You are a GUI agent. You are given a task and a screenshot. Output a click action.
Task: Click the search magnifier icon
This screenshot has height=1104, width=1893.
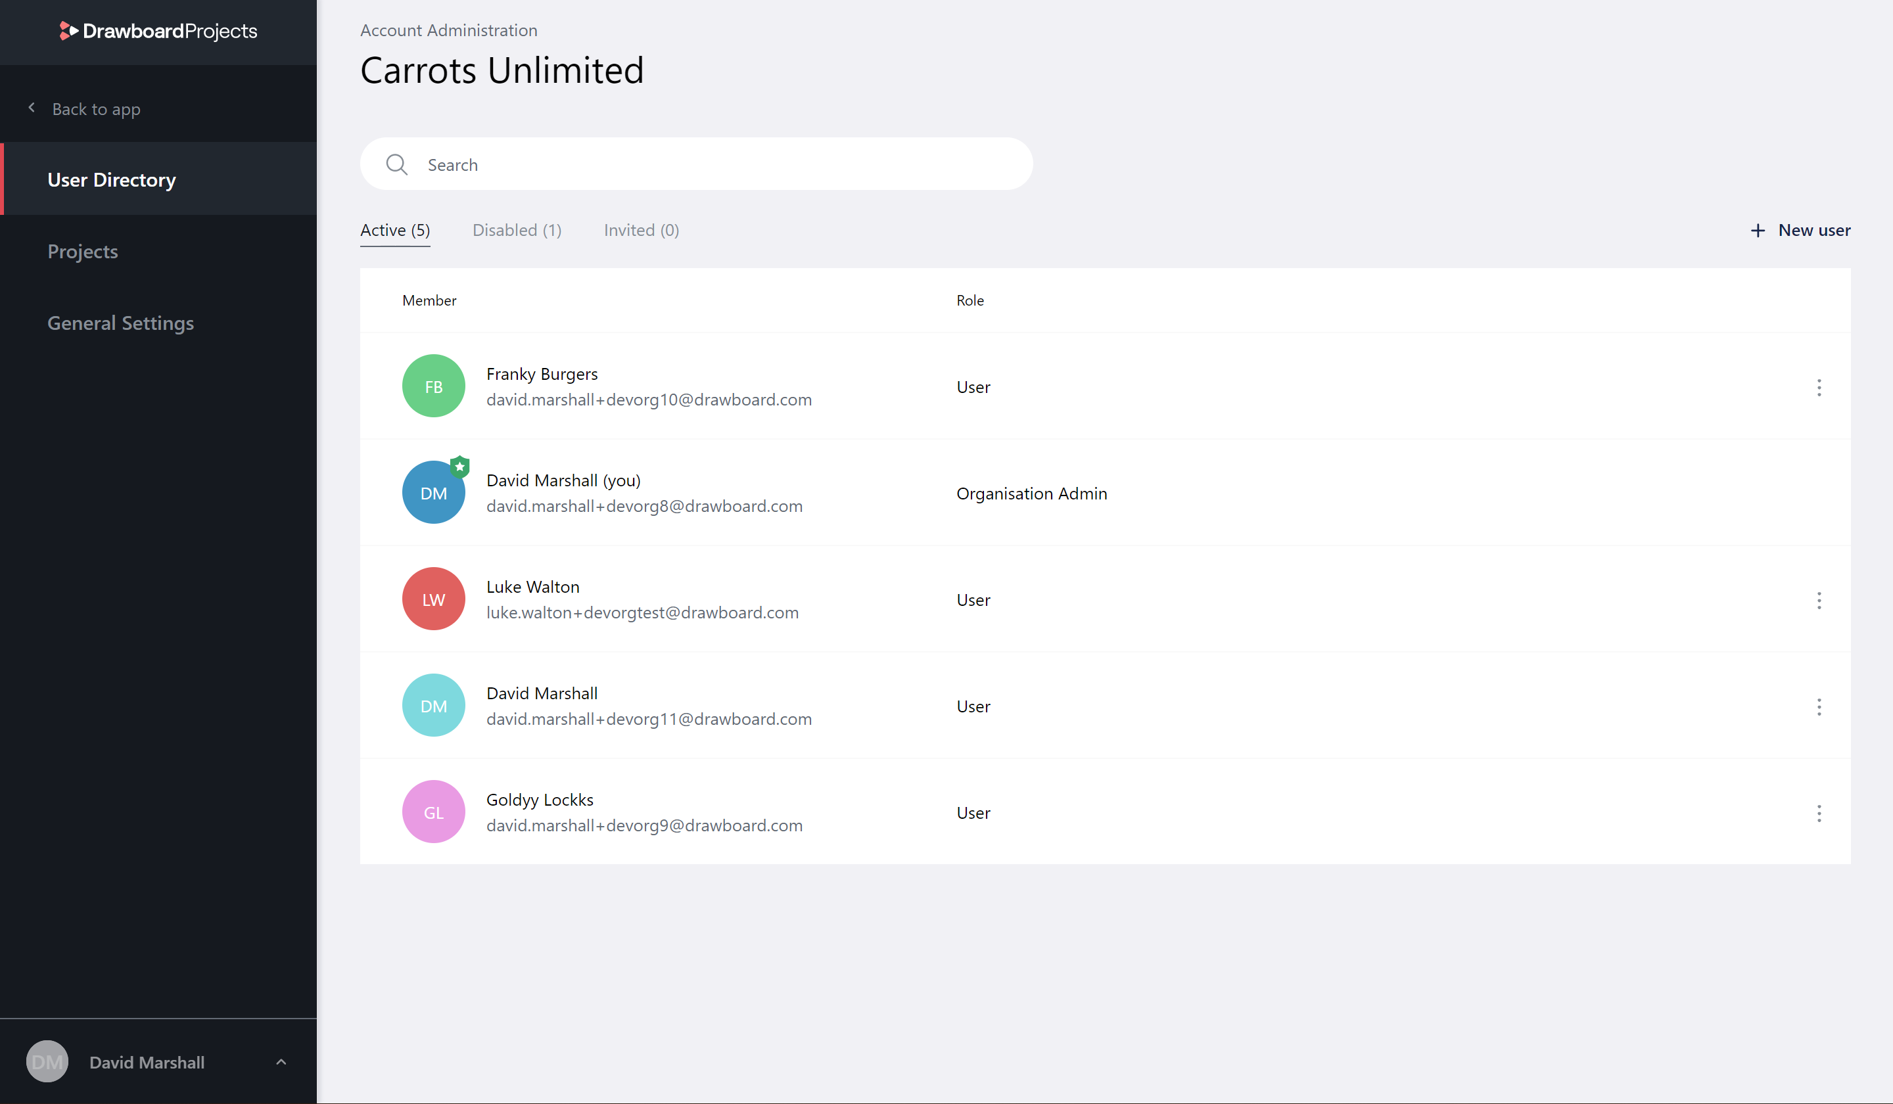pyautogui.click(x=398, y=164)
